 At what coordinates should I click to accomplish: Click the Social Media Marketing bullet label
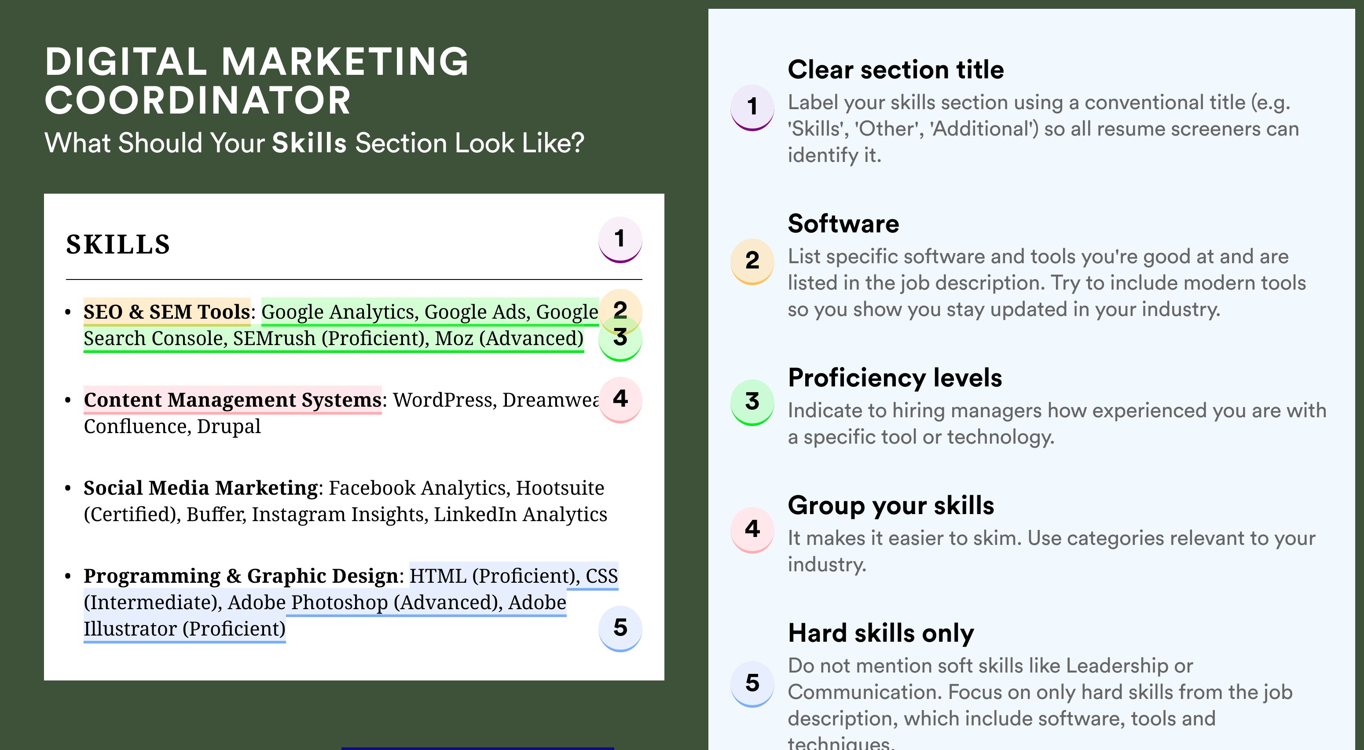coord(201,488)
